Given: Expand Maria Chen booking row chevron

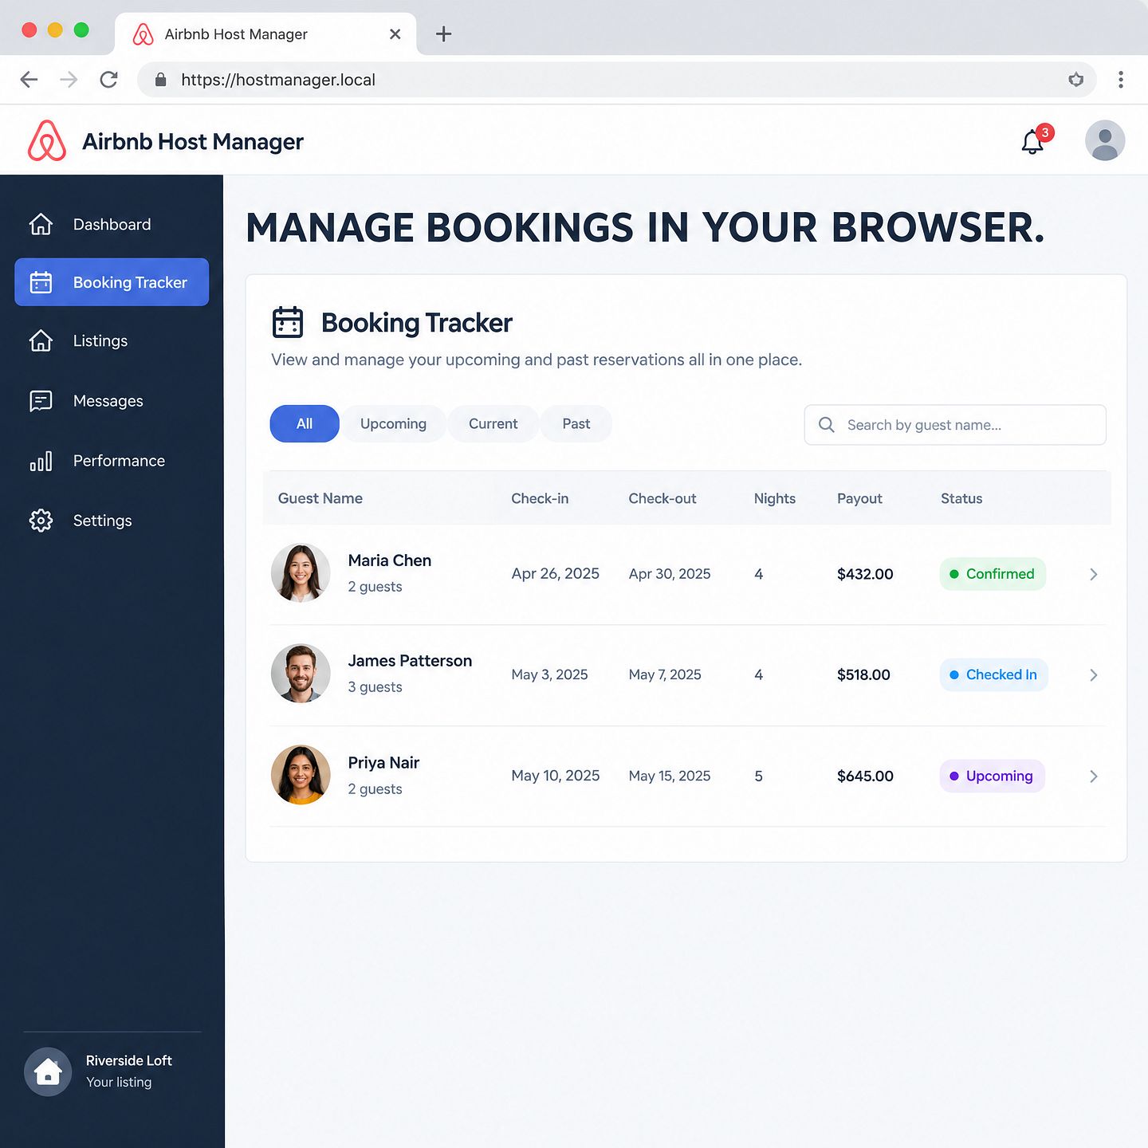Looking at the screenshot, I should (x=1094, y=574).
